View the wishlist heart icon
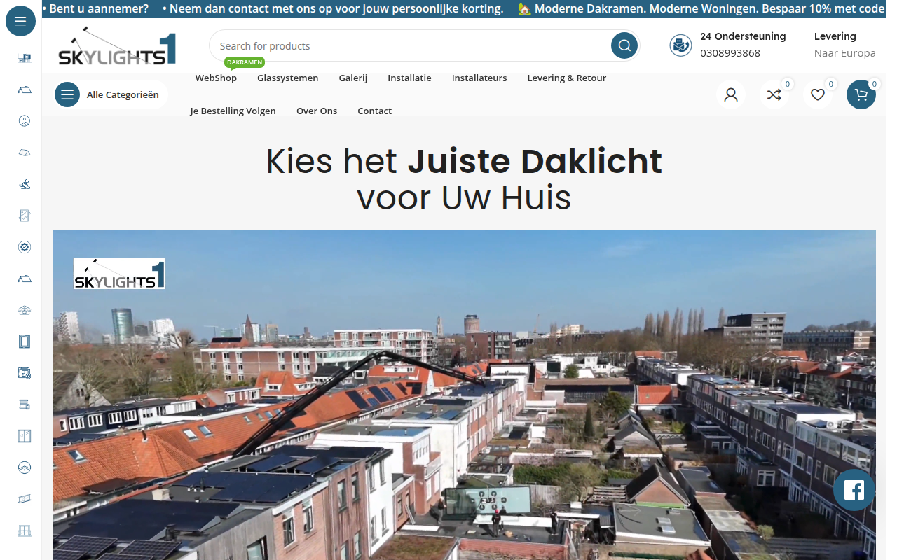The height and width of the screenshot is (560, 897). 818,94
